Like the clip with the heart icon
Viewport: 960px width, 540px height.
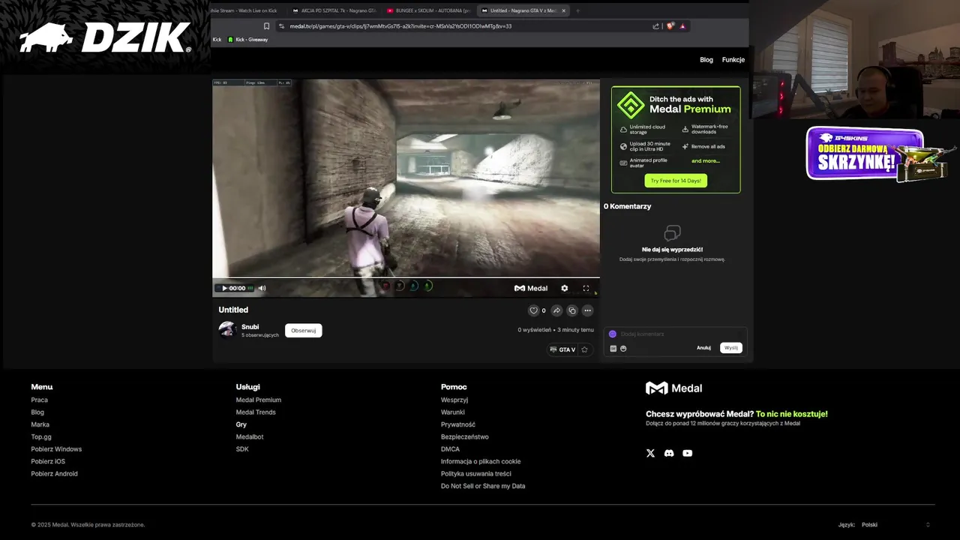(534, 310)
